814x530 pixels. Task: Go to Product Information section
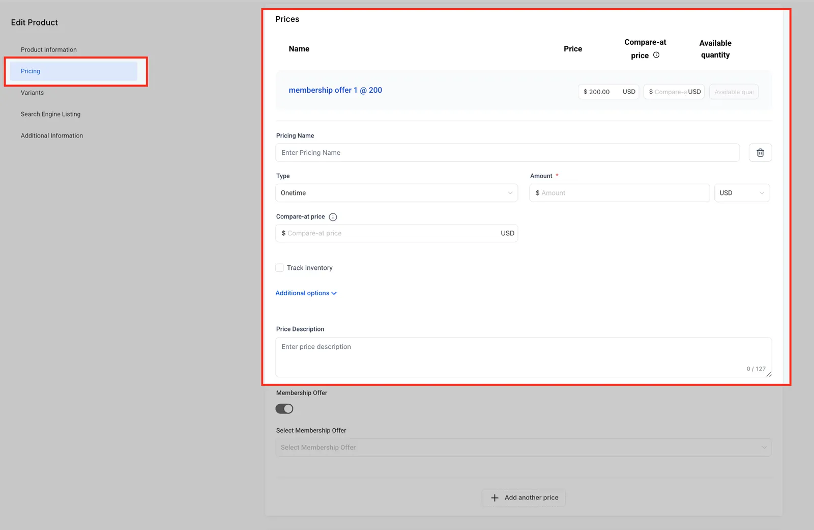point(49,50)
